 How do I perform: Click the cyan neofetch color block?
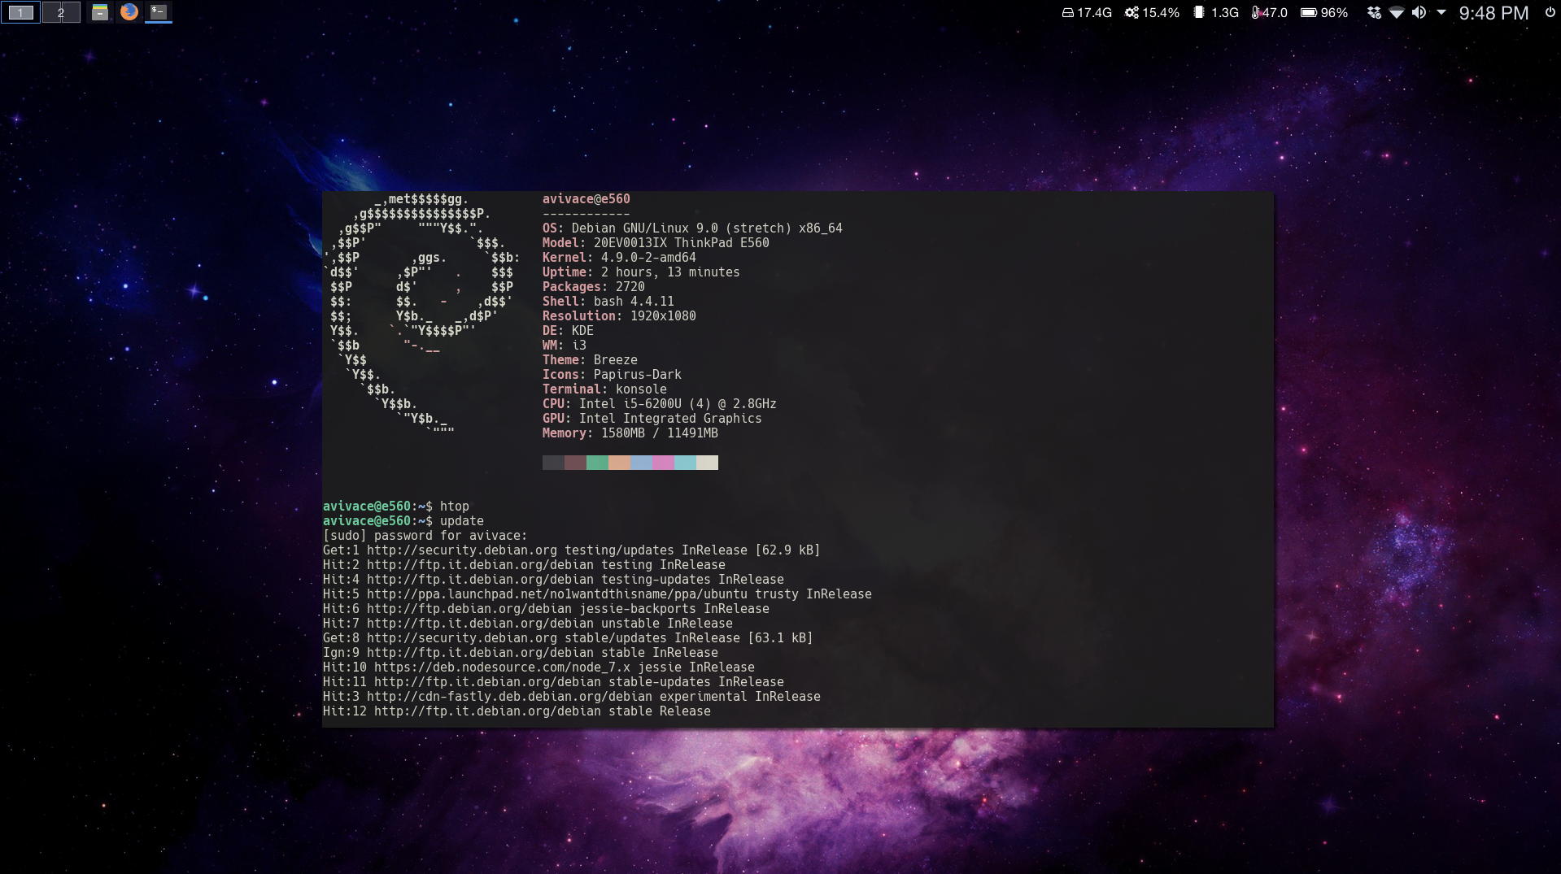[685, 463]
